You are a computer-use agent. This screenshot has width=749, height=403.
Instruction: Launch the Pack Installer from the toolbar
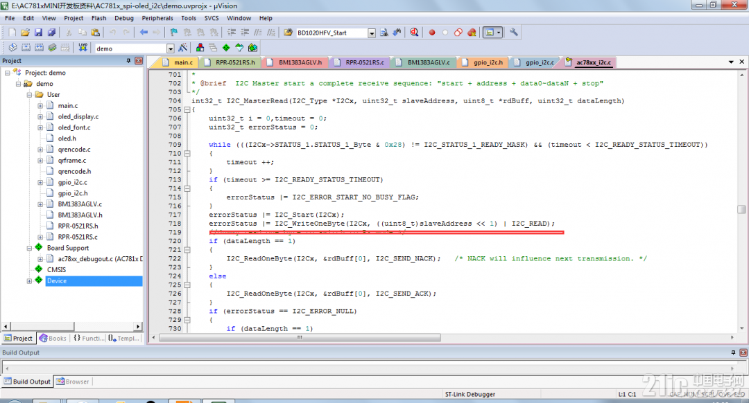[x=252, y=48]
